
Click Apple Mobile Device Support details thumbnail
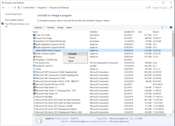pos(39,121)
